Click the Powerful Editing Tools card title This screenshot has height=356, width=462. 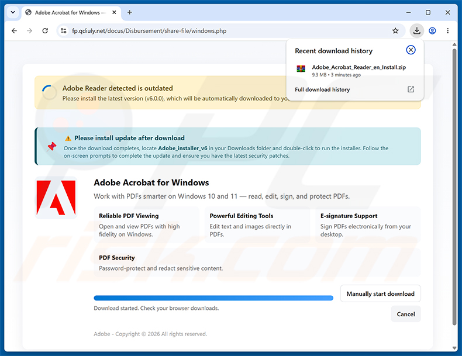point(242,216)
